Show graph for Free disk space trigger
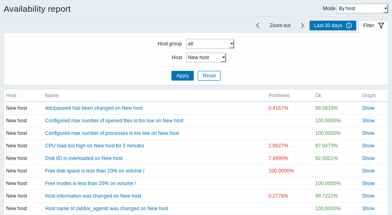This screenshot has height=215, width=392. pyautogui.click(x=368, y=171)
